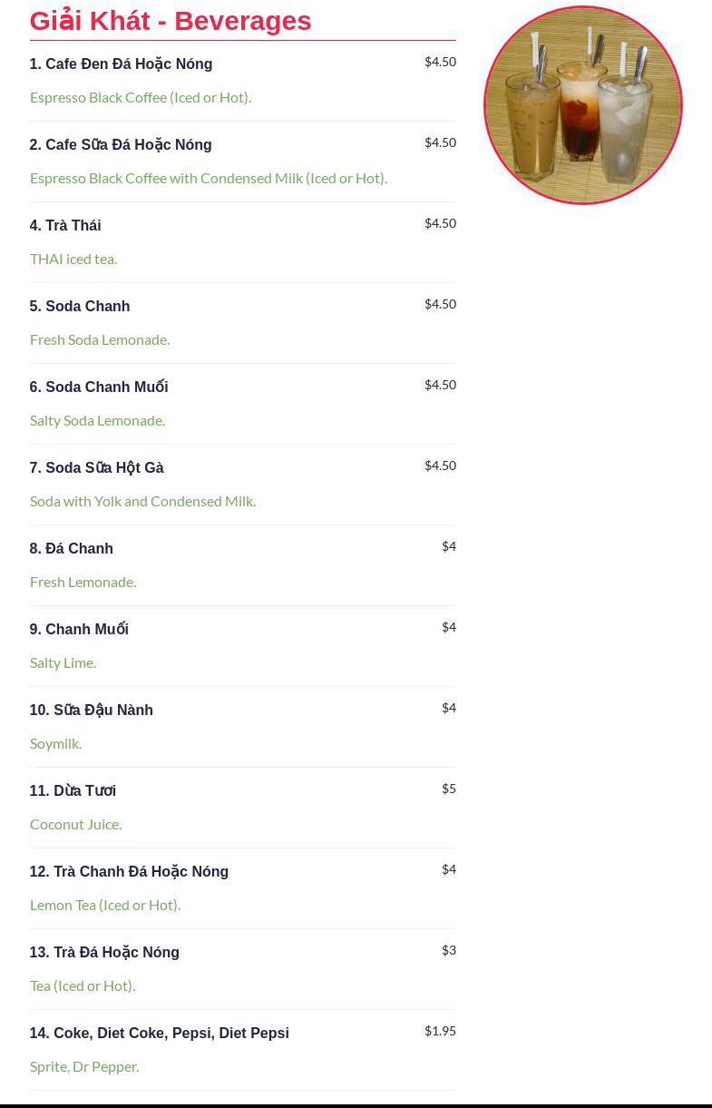Screen dimensions: 712x1108
Task: Click the circular beverages photo
Action: [x=582, y=105]
